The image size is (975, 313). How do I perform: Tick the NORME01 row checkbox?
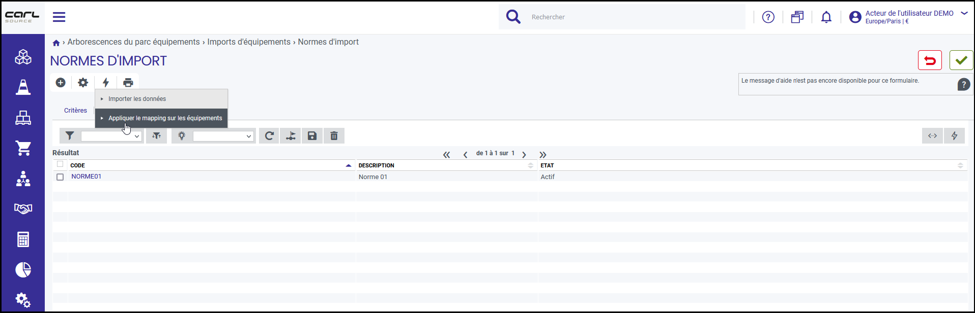(x=60, y=177)
